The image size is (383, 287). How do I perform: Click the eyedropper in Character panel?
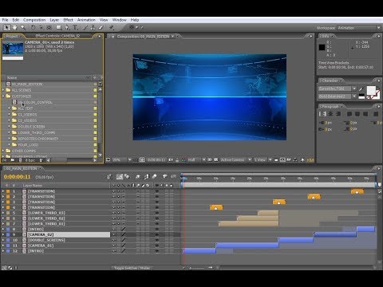coord(361,89)
